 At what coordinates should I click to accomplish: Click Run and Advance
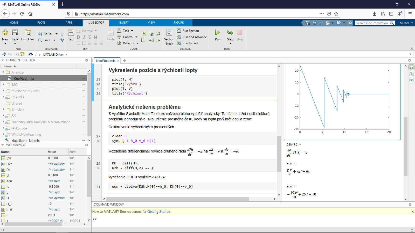point(192,37)
